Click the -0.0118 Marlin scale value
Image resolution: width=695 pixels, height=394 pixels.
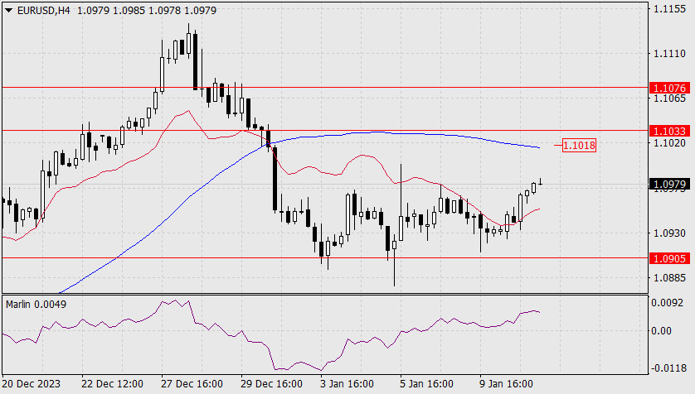click(x=667, y=368)
